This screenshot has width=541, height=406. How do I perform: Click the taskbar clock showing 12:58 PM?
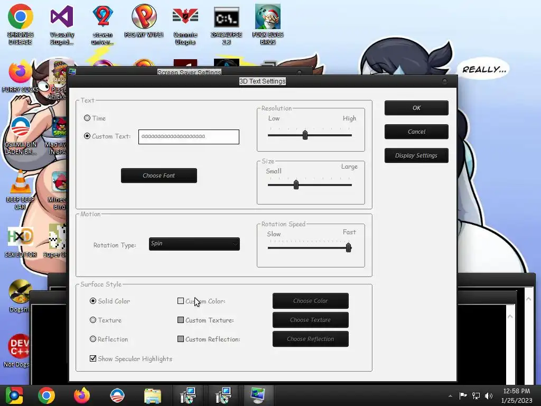point(517,395)
